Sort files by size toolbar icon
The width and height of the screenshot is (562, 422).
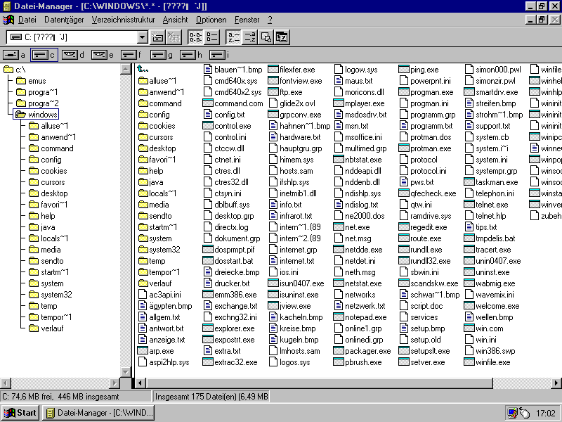click(266, 37)
